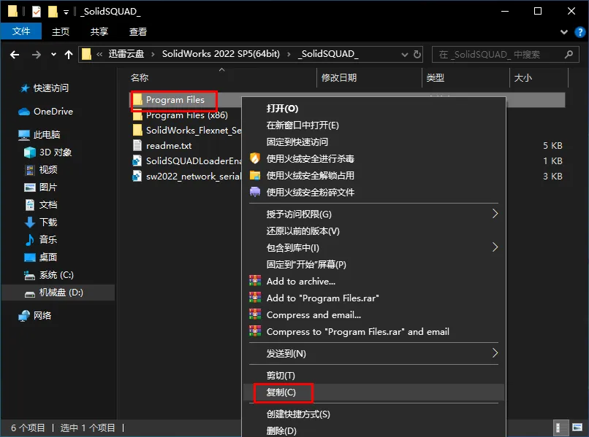
Task: Switch to the 共享 ribbon tab
Action: click(99, 32)
